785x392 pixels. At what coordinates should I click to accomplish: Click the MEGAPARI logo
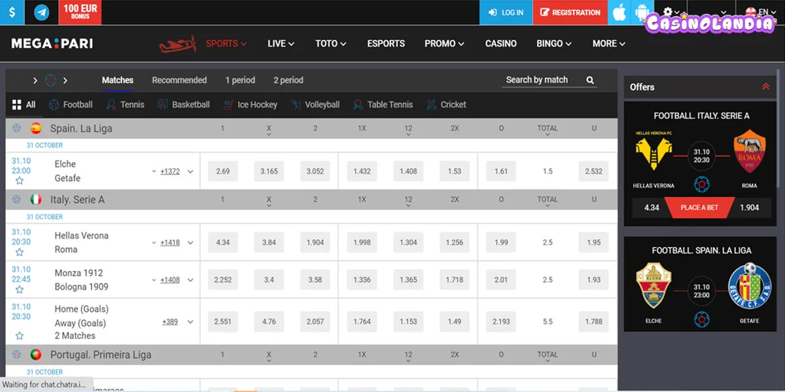(x=52, y=44)
